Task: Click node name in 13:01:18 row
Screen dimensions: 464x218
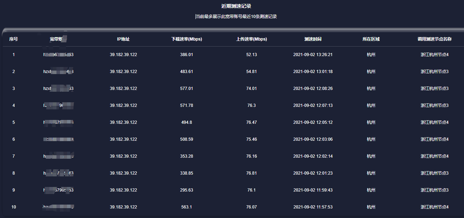Action: [x=434, y=72]
